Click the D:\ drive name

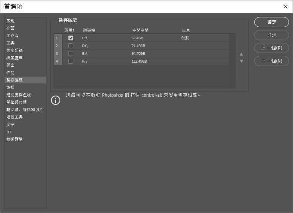click(x=85, y=46)
